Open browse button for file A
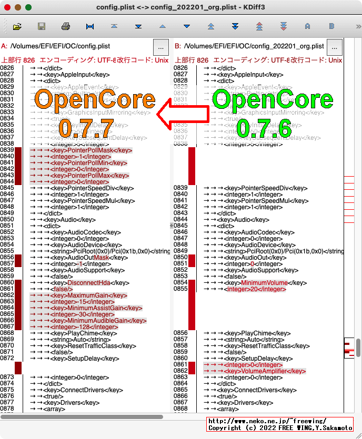 click(x=161, y=47)
